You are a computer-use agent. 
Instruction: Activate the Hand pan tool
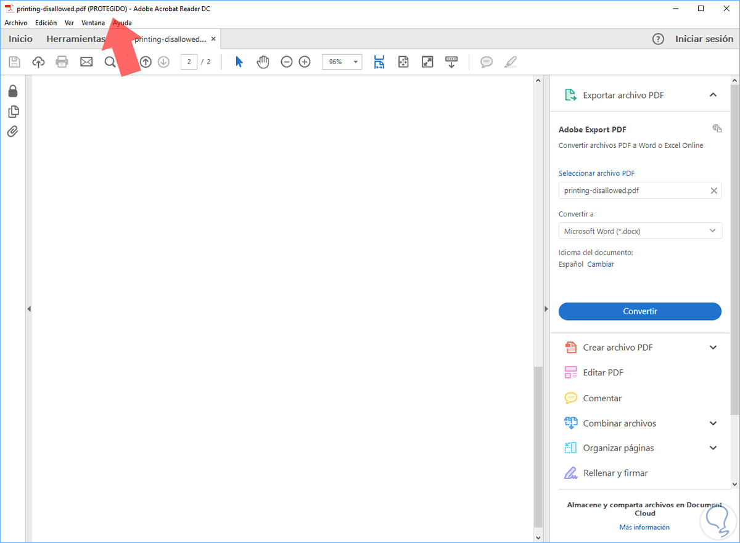click(x=263, y=62)
